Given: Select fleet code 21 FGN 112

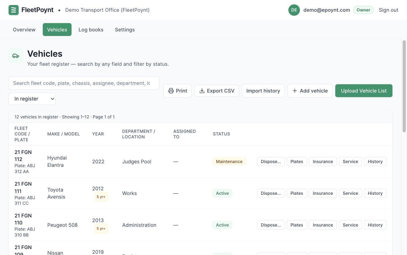Looking at the screenshot, I should 23,156.
